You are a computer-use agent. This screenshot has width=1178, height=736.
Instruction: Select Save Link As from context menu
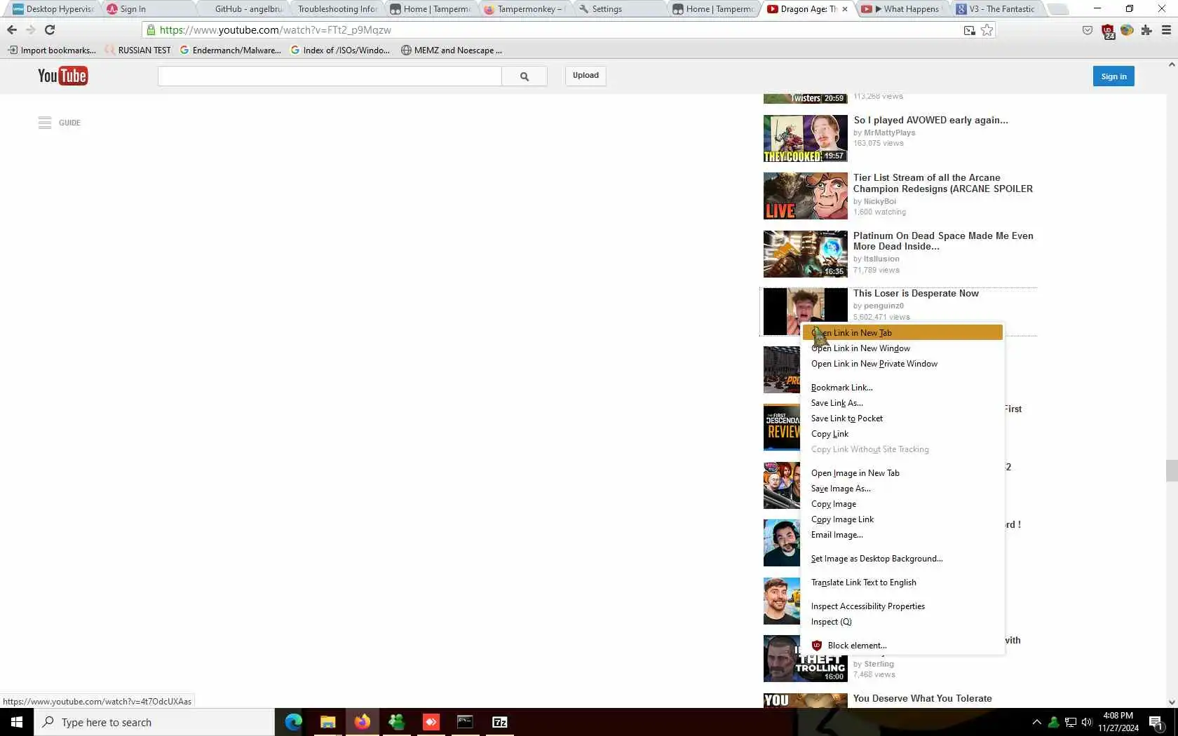click(x=902, y=403)
